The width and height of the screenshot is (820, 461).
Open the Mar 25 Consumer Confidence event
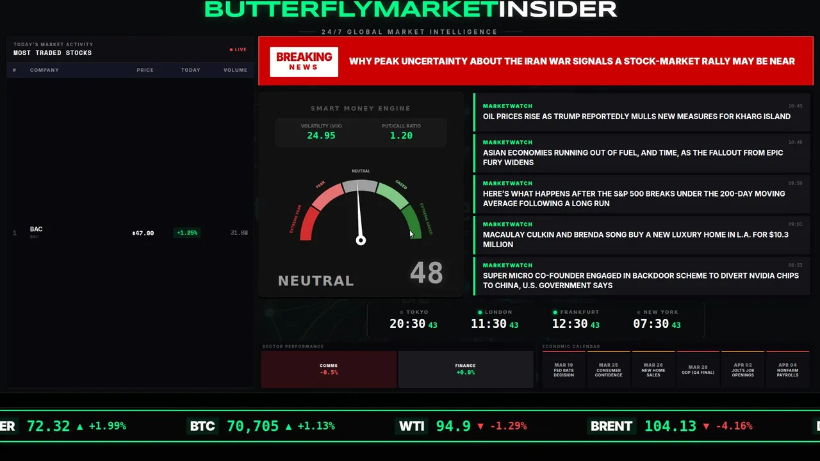point(609,369)
